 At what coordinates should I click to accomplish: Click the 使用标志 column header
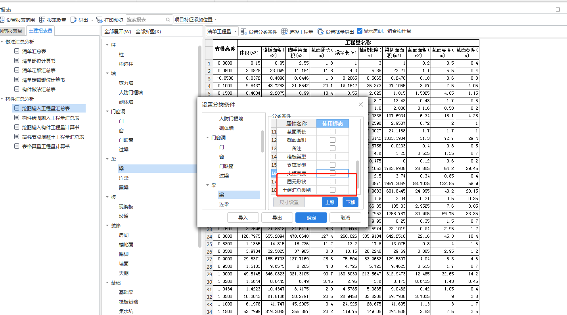(x=333, y=124)
